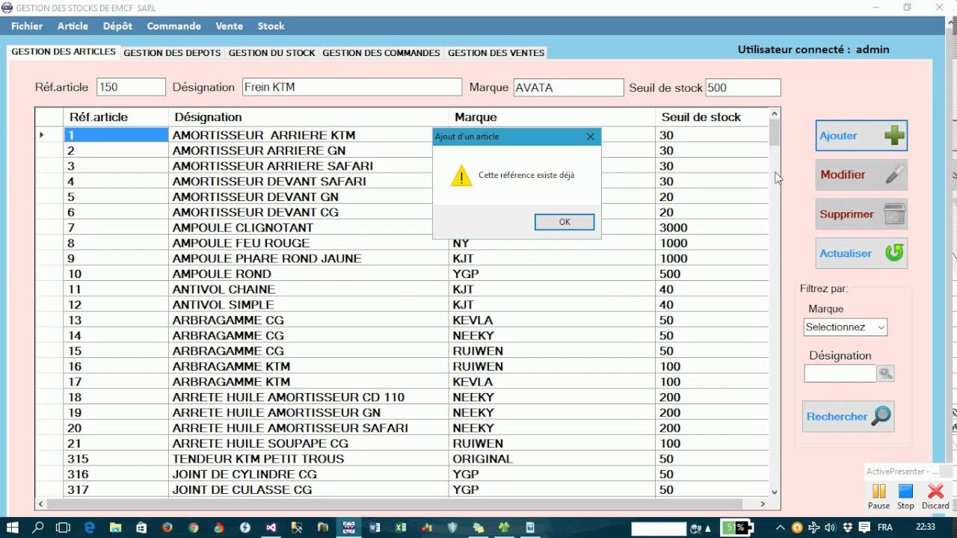
Task: Switch to GESTION DES COMMANDES tab
Action: [x=381, y=53]
